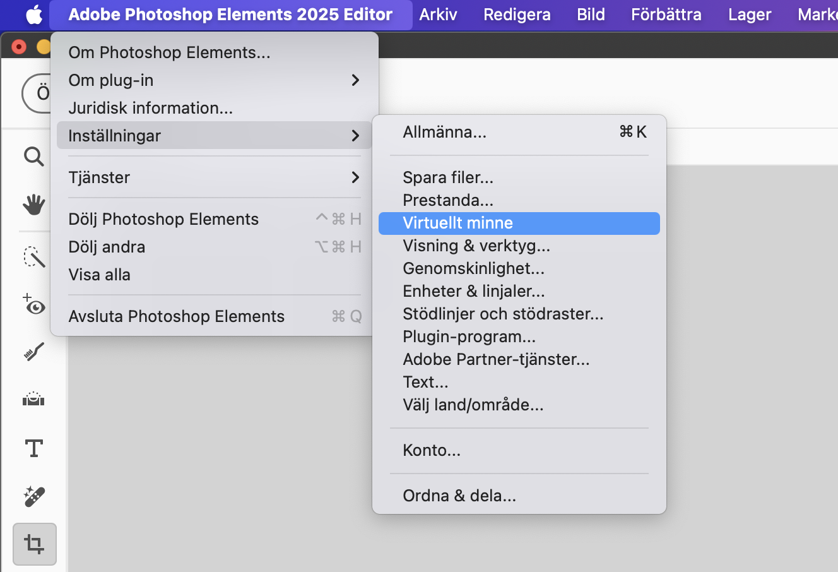The image size is (838, 572).
Task: Open Adobe Partner-tjänster... preferences
Action: click(519, 359)
